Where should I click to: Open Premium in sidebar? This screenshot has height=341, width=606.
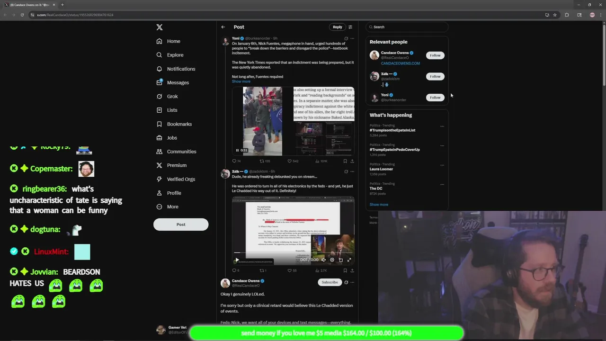pyautogui.click(x=171, y=165)
